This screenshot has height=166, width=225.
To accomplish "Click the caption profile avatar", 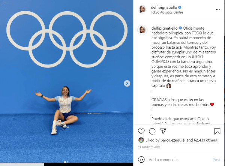I will [x=142, y=30].
